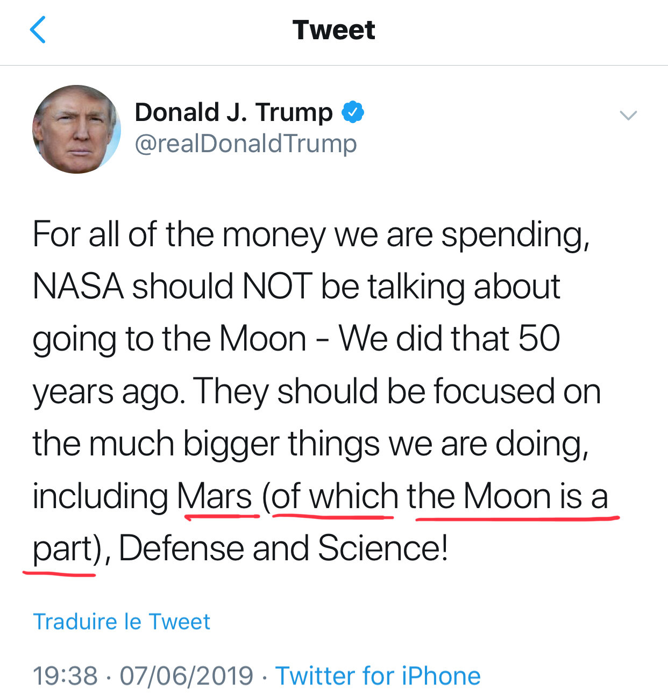
Task: Click the words "Defense and Science!"
Action: (x=283, y=548)
